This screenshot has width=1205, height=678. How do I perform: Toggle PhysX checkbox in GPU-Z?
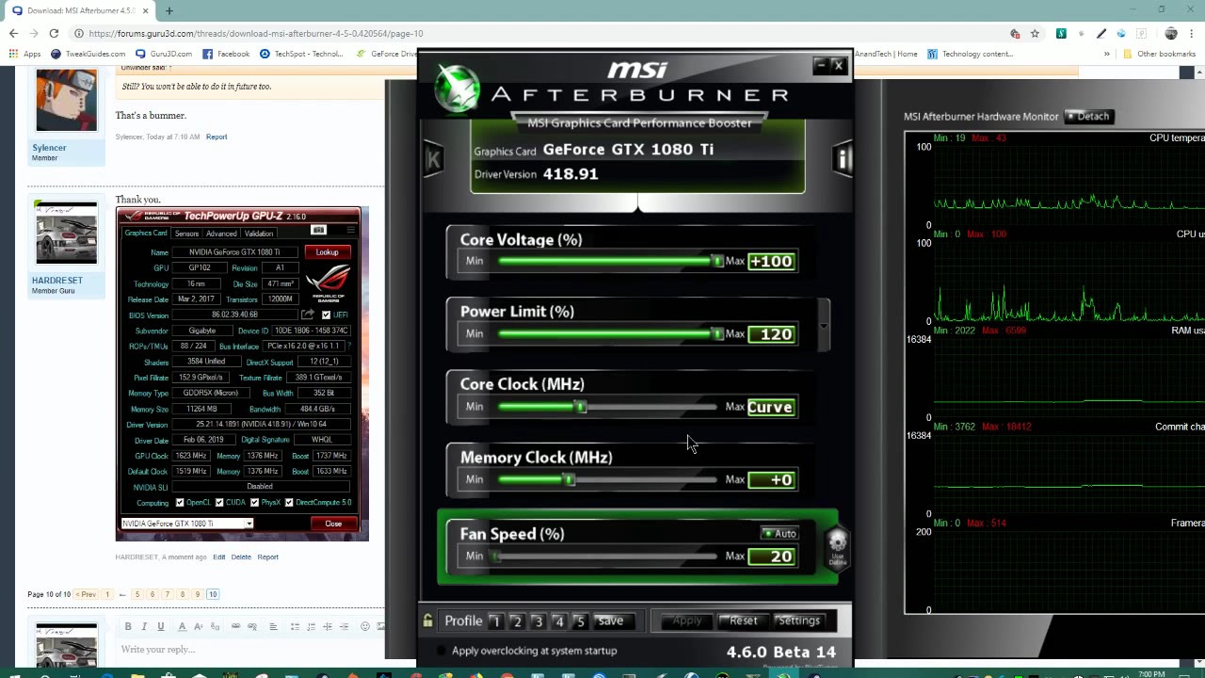pos(254,502)
